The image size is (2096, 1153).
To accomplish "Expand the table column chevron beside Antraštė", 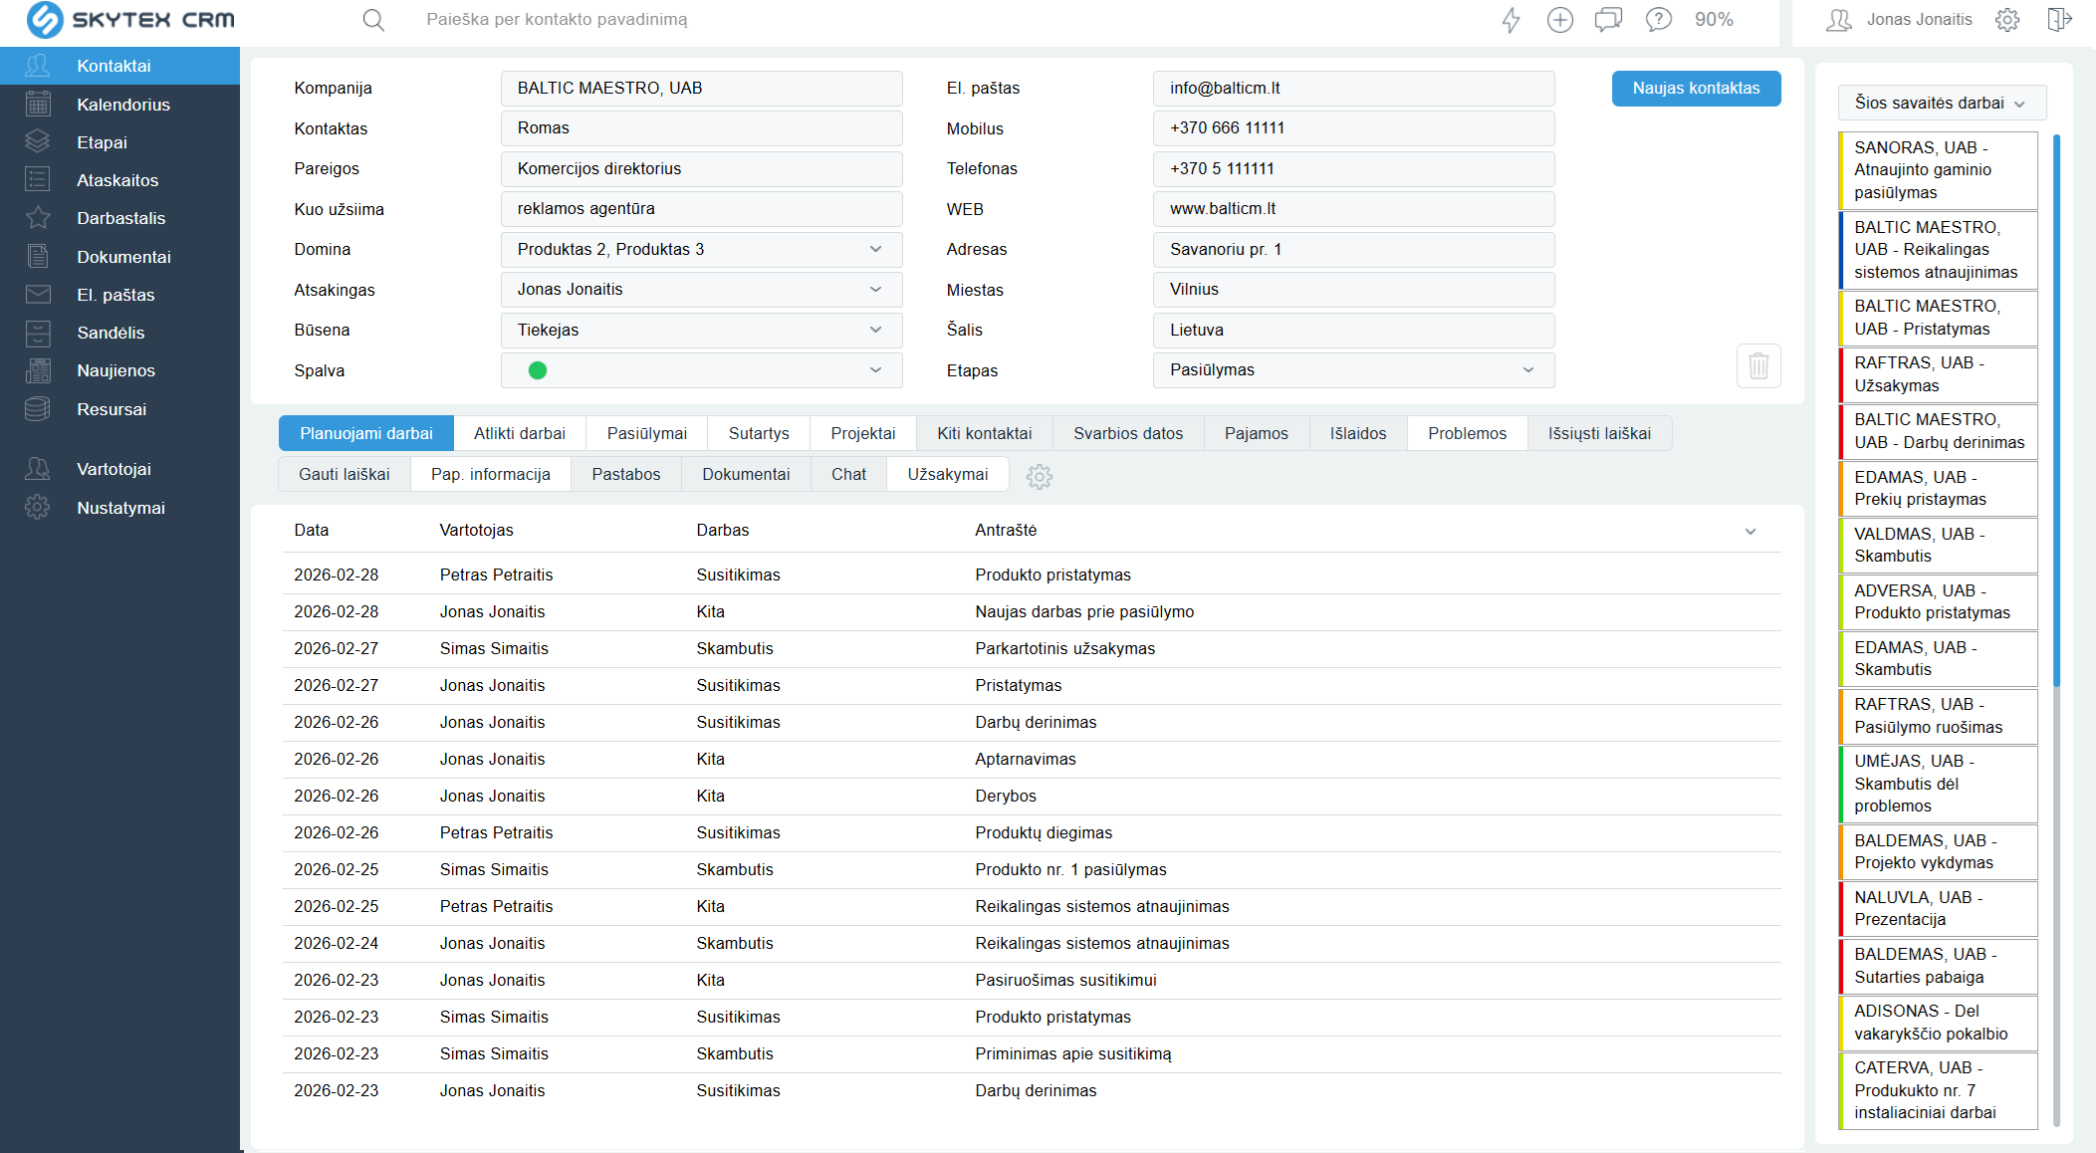I will point(1750,532).
